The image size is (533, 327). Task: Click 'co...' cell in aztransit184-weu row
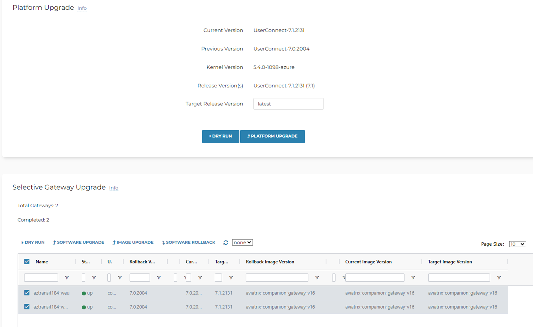(112, 293)
